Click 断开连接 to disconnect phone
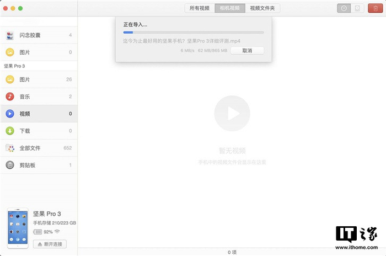The width and height of the screenshot is (386, 256). [x=50, y=244]
